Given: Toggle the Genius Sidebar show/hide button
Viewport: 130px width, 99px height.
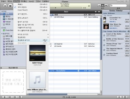Looking at the screenshot, I should click(x=125, y=97).
